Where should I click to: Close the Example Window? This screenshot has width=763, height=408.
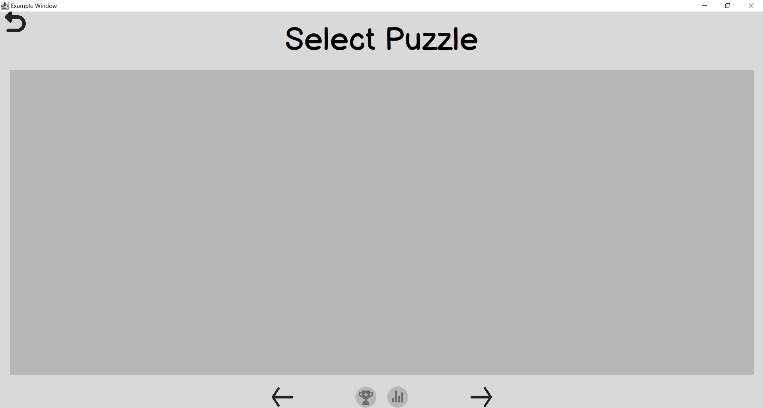click(751, 6)
